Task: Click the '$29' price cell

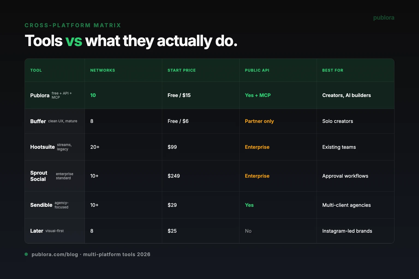Action: pyautogui.click(x=172, y=205)
